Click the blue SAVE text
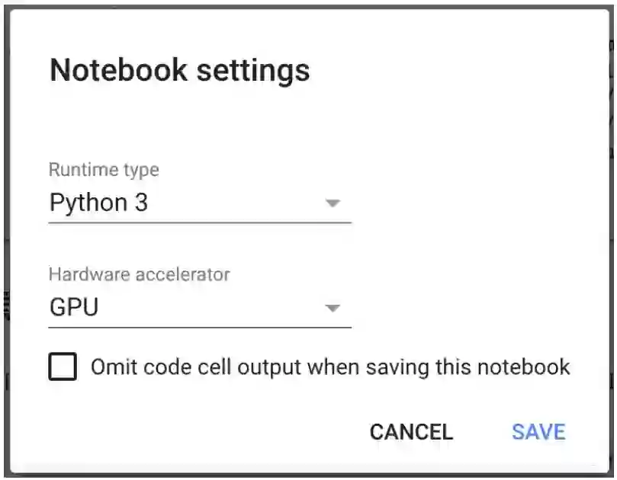617x480 pixels. pyautogui.click(x=538, y=432)
